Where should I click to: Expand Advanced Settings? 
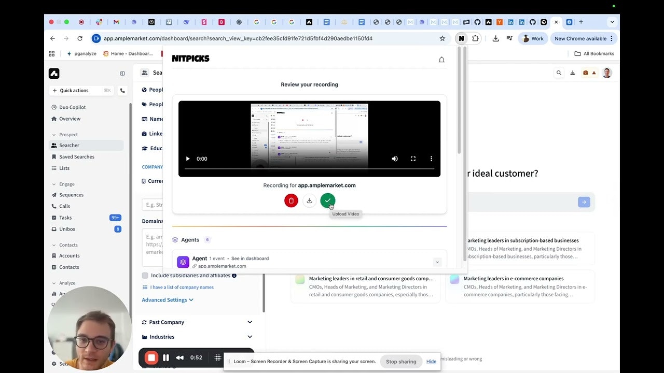pos(168,300)
